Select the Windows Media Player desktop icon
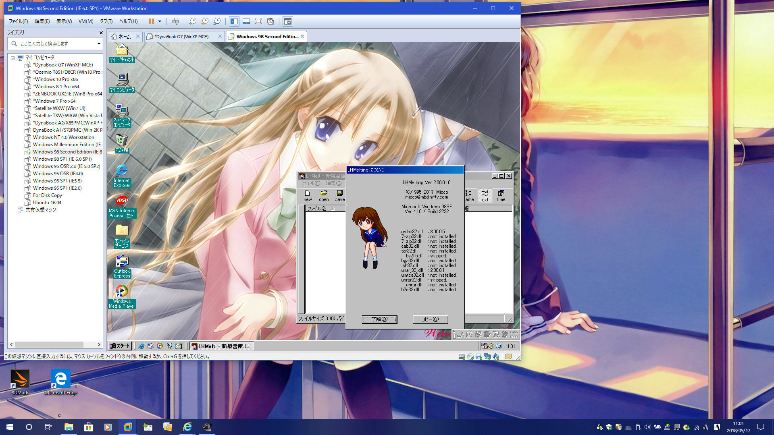Viewport: 774px width, 435px height. [122, 297]
